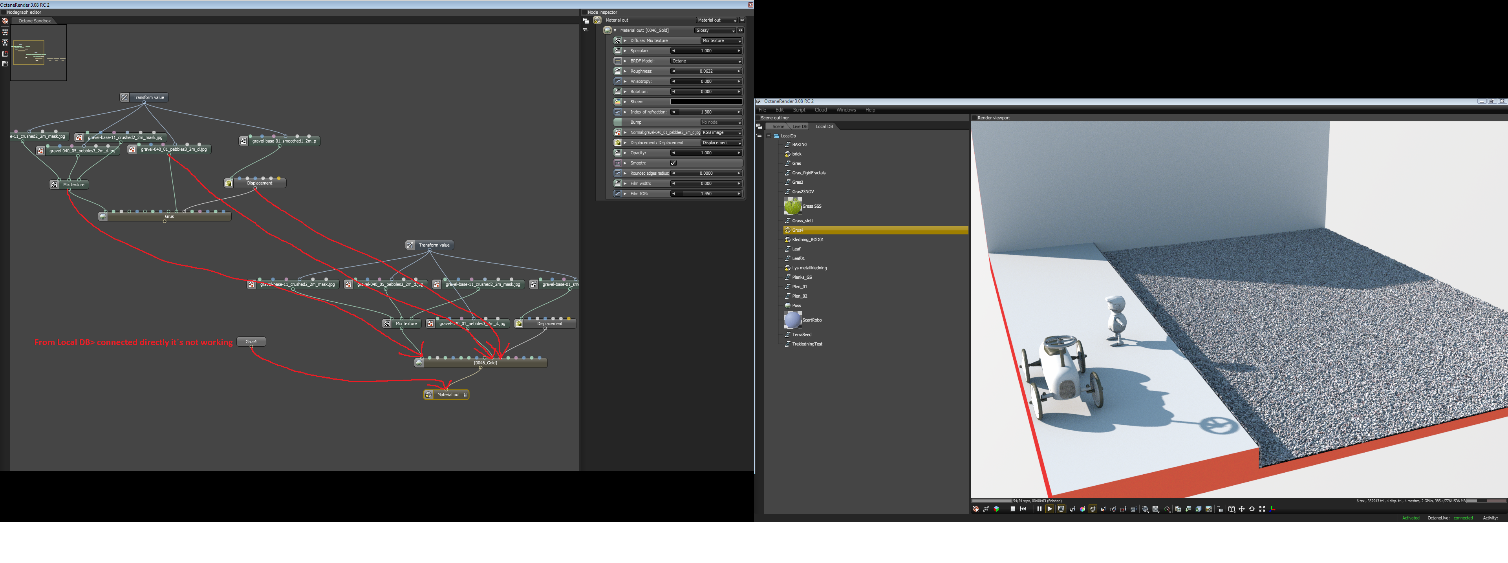
Task: Click the white balance picker icon
Action: (1082, 509)
